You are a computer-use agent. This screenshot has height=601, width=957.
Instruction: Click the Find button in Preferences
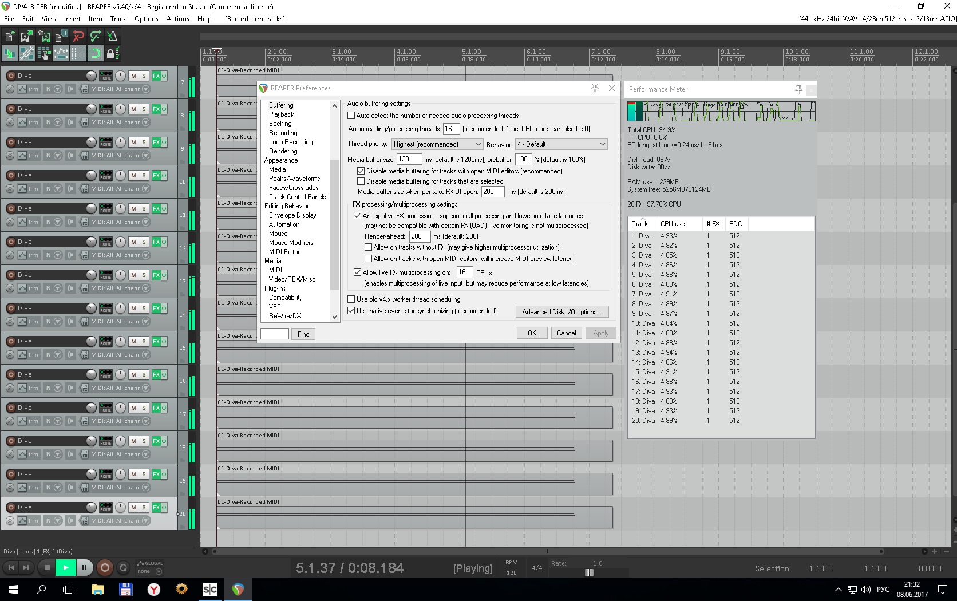click(x=303, y=334)
